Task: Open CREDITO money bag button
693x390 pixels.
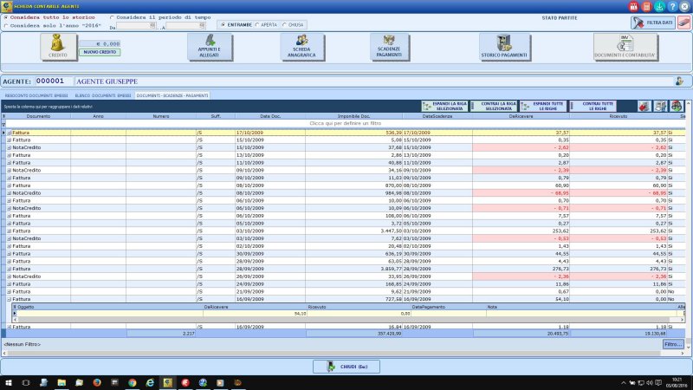Action: 58,47
